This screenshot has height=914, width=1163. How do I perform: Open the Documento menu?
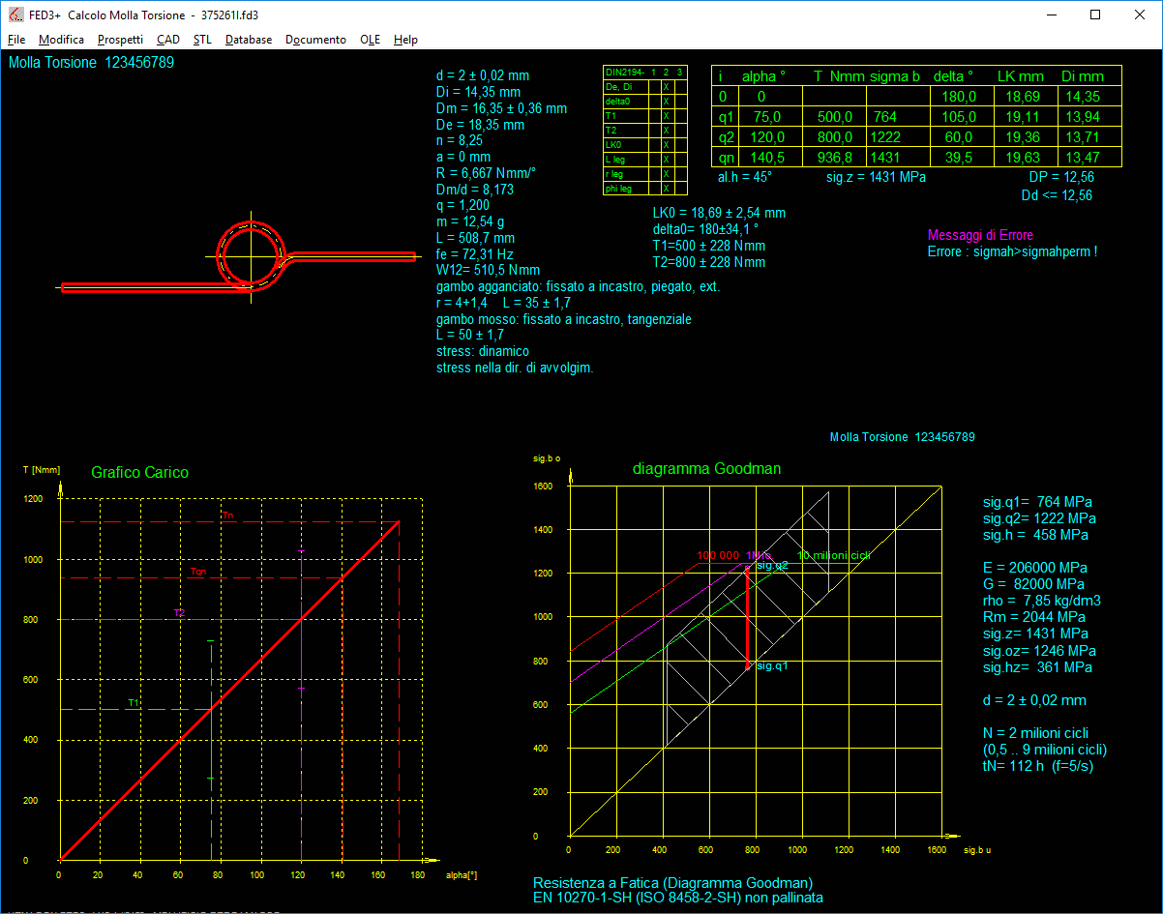(x=315, y=40)
